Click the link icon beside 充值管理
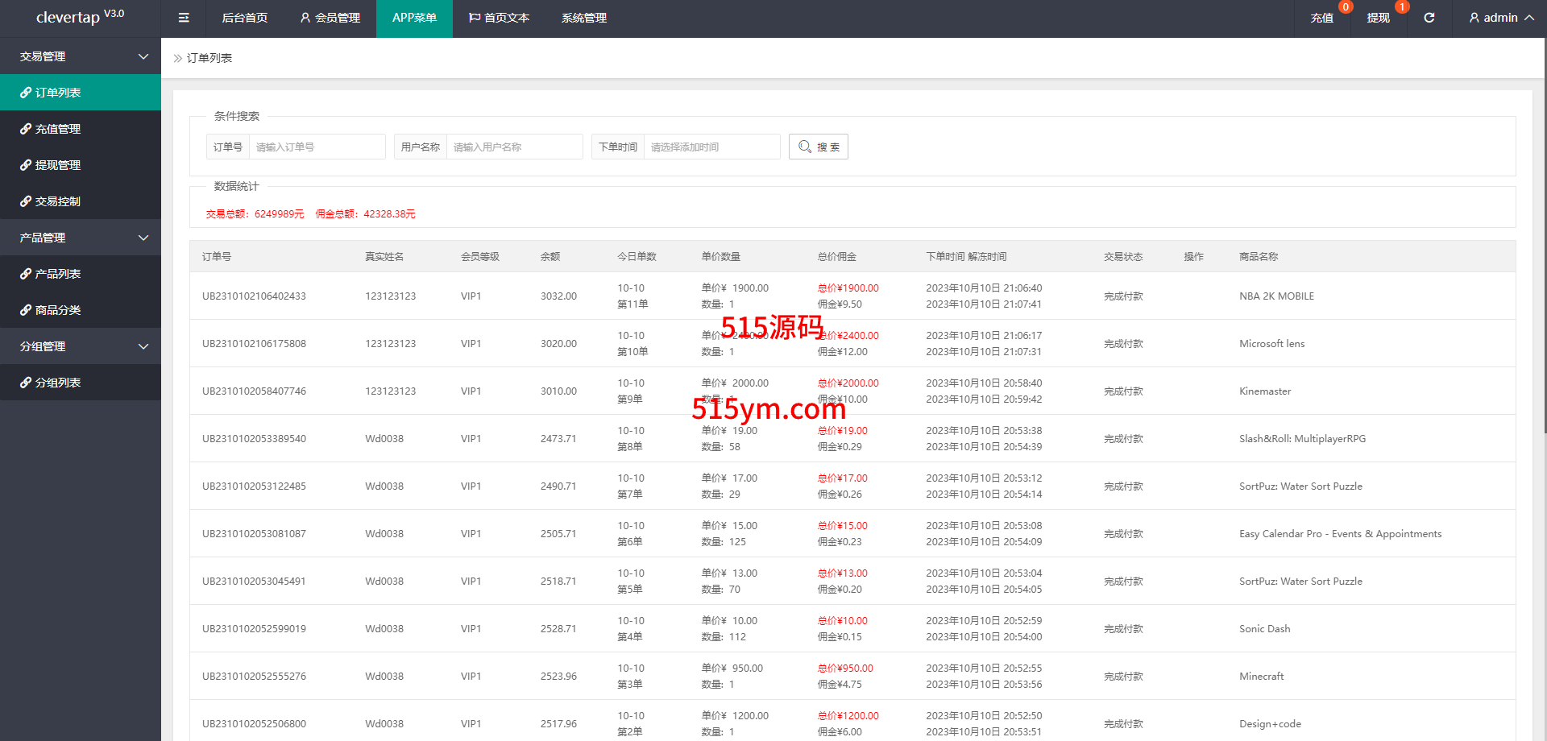This screenshot has height=741, width=1547. pyautogui.click(x=26, y=129)
